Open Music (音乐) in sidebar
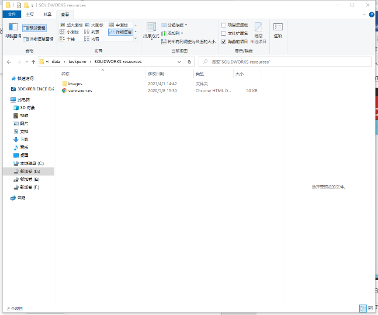 (20, 147)
